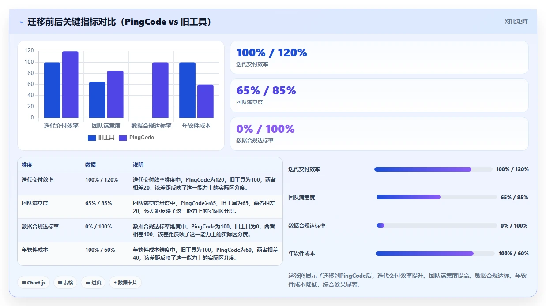
Task: Click the 迭代交付效率 label left of its progress bar
Action: click(304, 169)
